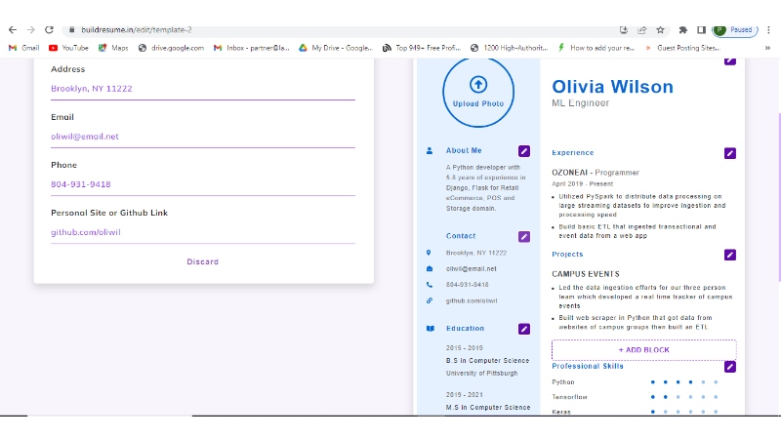Open the Projects section edit pencil
This screenshot has height=438, width=781.
[x=729, y=255]
